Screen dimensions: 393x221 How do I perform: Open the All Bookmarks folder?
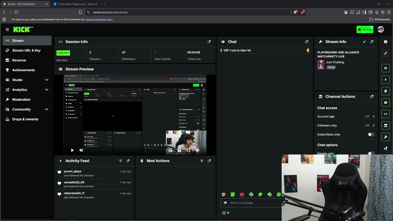coord(379,19)
